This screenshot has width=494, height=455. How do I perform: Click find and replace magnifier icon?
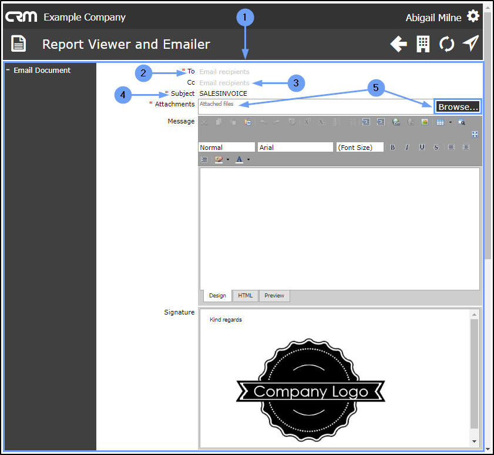462,122
